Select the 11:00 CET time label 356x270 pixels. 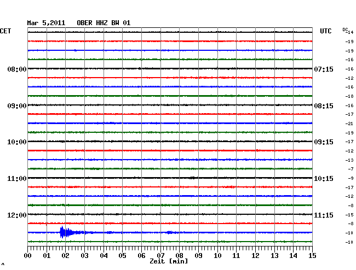pos(17,179)
